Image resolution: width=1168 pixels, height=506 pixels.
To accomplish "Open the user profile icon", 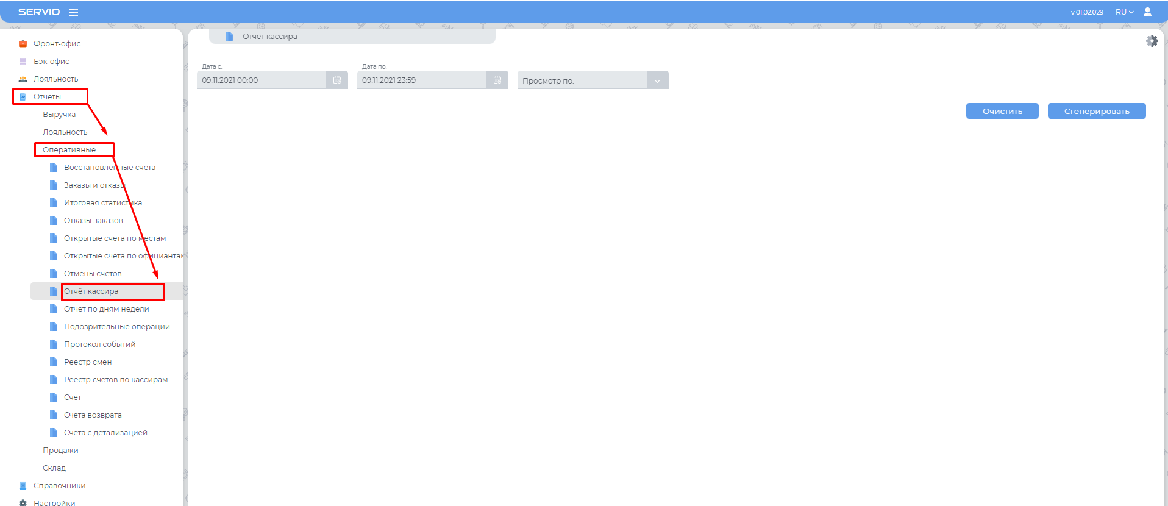I will click(x=1147, y=12).
